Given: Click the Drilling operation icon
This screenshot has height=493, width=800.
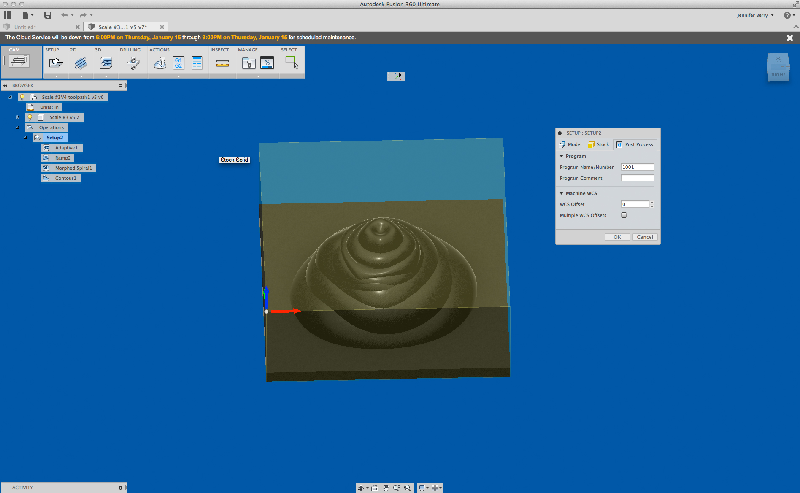Looking at the screenshot, I should click(x=132, y=62).
